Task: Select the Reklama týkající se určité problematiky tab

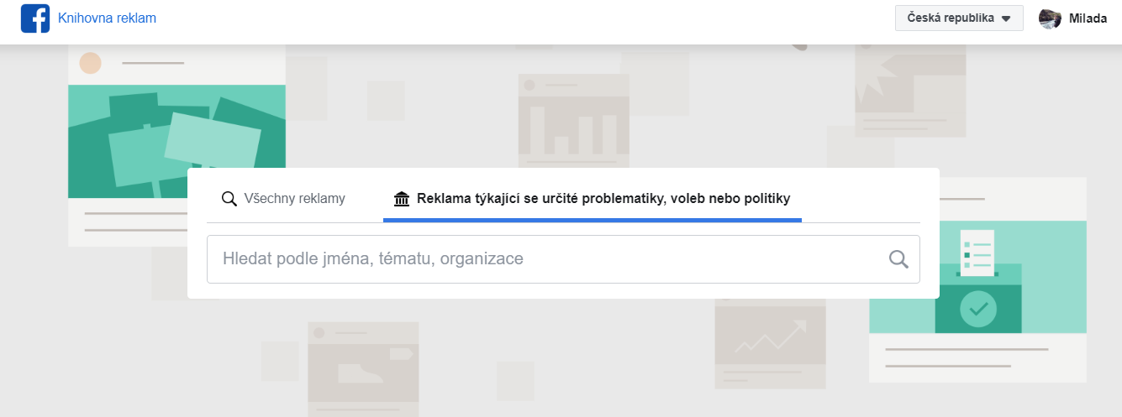Action: pos(593,199)
